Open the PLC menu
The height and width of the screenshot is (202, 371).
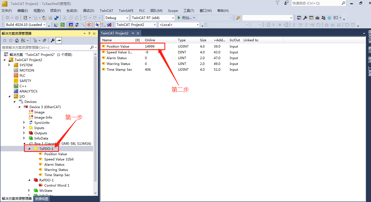click(x=142, y=10)
